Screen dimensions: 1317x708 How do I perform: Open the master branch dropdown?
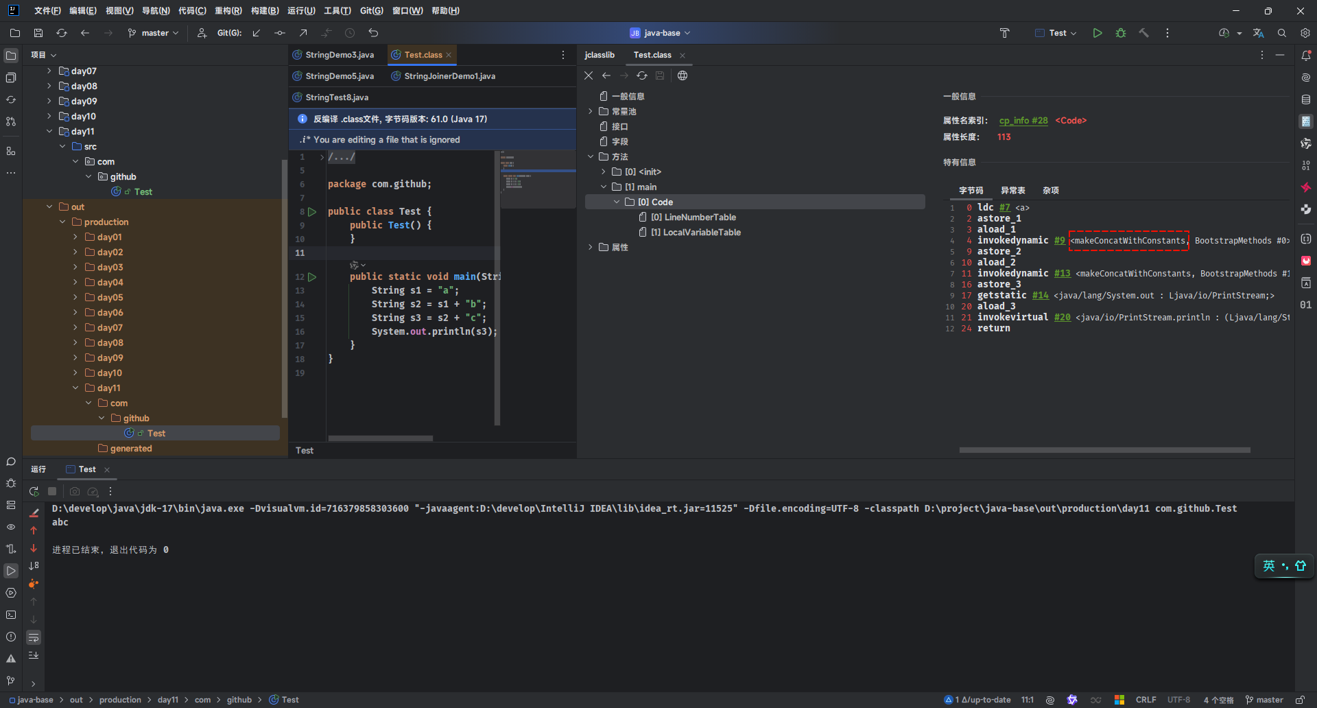154,33
